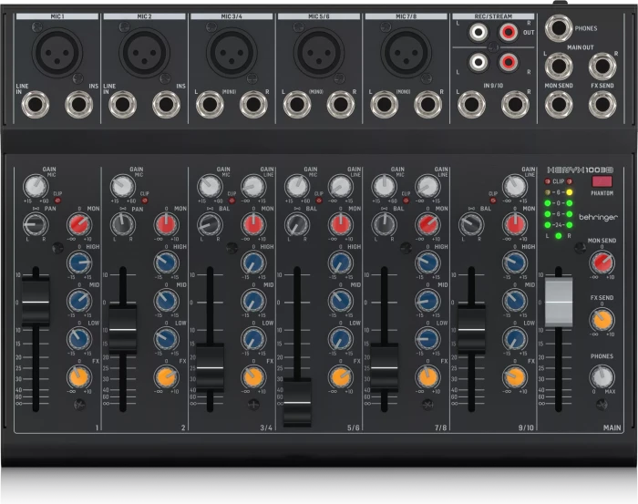
Task: Click the MIC 7/8 right jack
Action: tap(427, 105)
